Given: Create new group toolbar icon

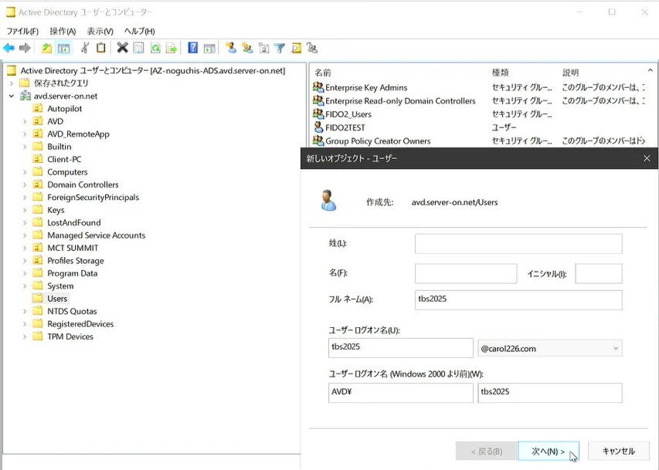Looking at the screenshot, I should coord(247,49).
